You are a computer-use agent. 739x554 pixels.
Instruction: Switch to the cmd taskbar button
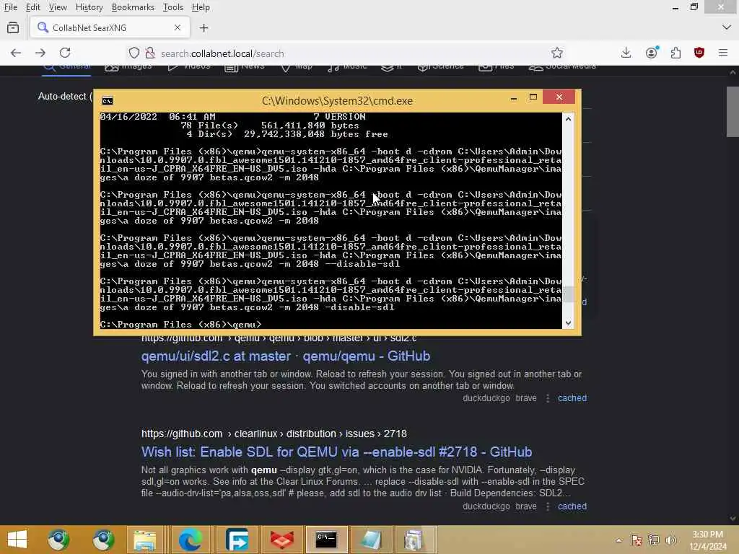pyautogui.click(x=326, y=540)
